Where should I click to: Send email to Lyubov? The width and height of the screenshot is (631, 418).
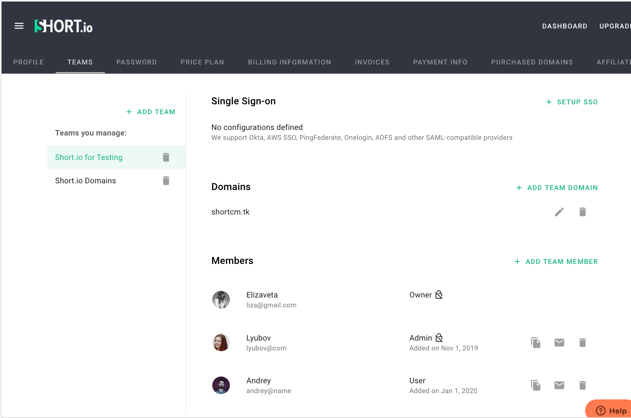pos(559,343)
